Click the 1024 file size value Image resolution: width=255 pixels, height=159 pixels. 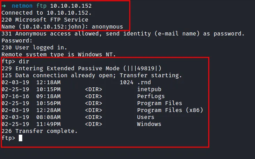tap(126, 82)
